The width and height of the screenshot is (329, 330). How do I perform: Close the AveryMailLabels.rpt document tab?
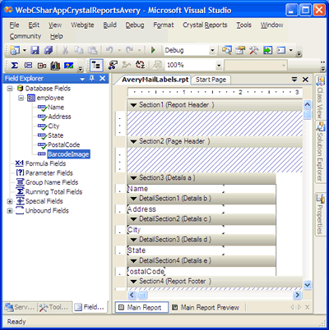(305, 80)
